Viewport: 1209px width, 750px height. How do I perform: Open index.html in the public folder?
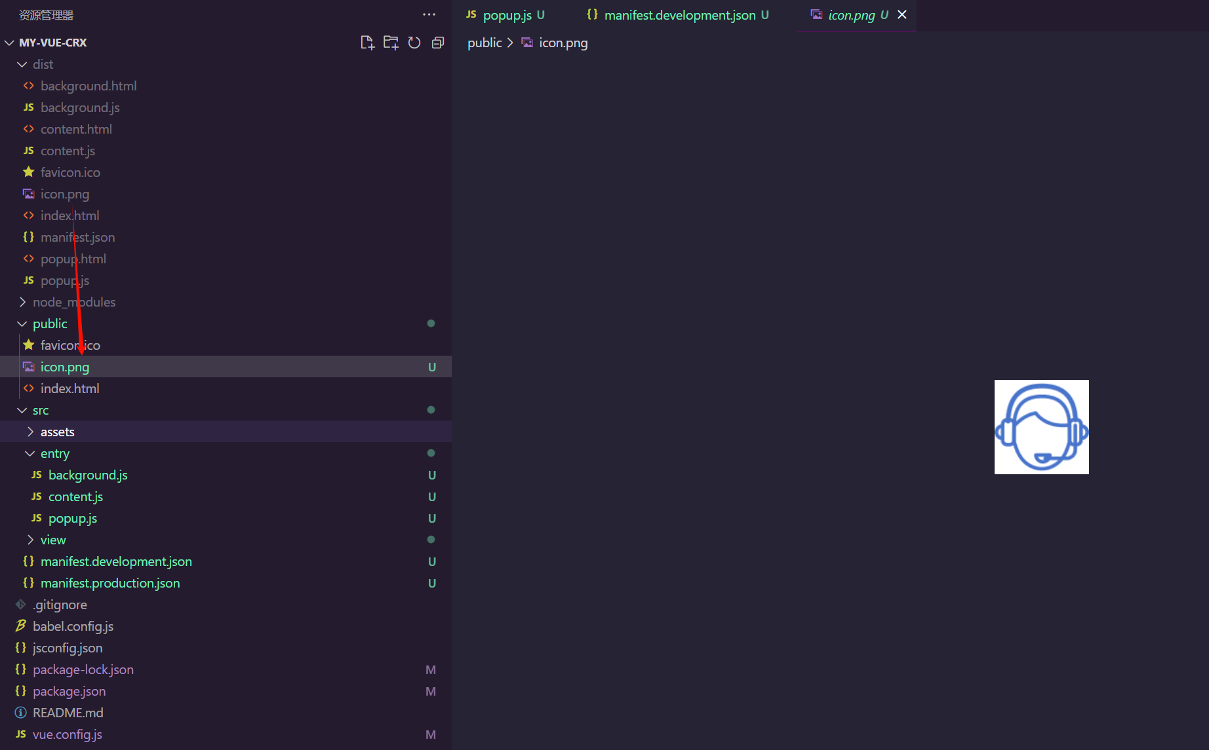[x=70, y=388]
